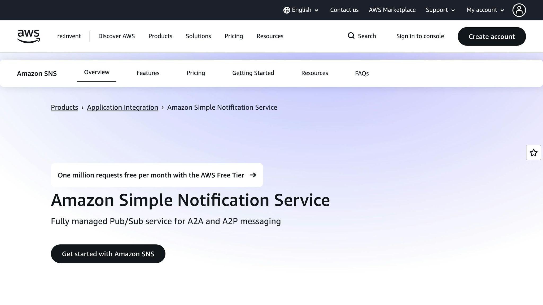Image resolution: width=543 pixels, height=305 pixels.
Task: Click the star favorite icon
Action: [533, 152]
